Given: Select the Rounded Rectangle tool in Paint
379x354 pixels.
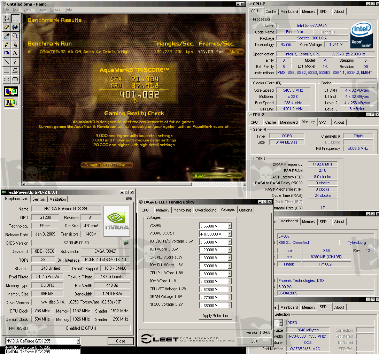Looking at the screenshot, I should point(15,79).
